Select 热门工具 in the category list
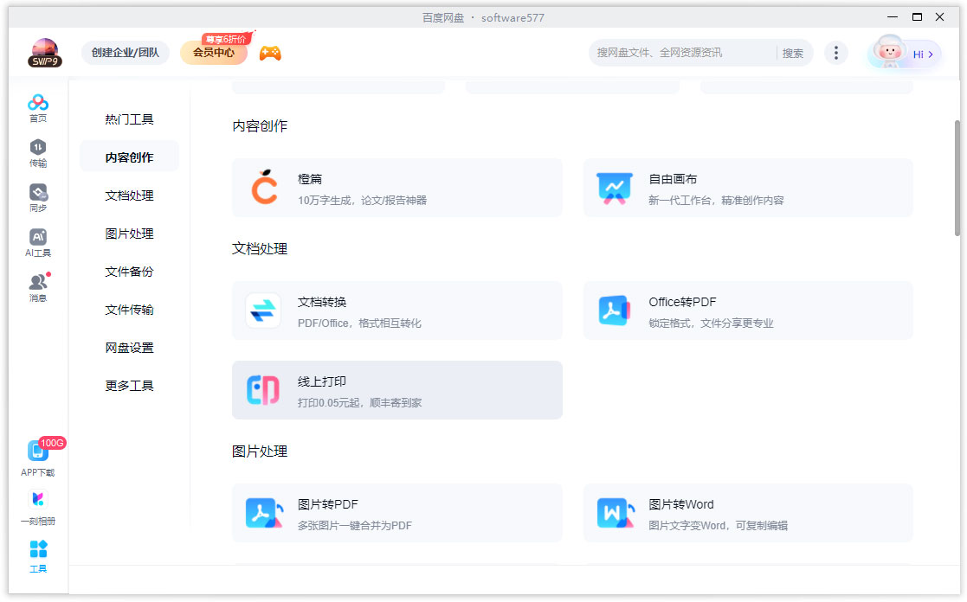Viewport: 967px width, 602px height. [x=129, y=119]
